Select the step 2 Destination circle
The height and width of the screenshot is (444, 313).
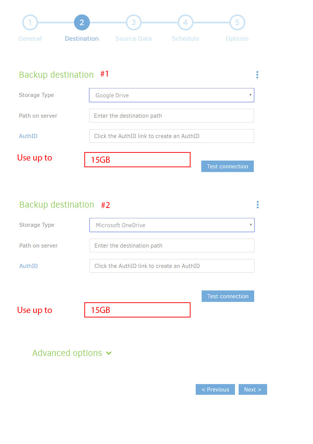pos(82,23)
